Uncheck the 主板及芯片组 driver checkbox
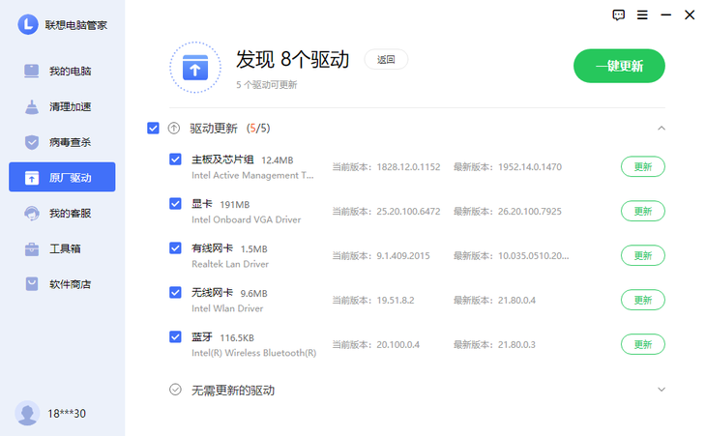Image resolution: width=706 pixels, height=436 pixels. (x=175, y=160)
